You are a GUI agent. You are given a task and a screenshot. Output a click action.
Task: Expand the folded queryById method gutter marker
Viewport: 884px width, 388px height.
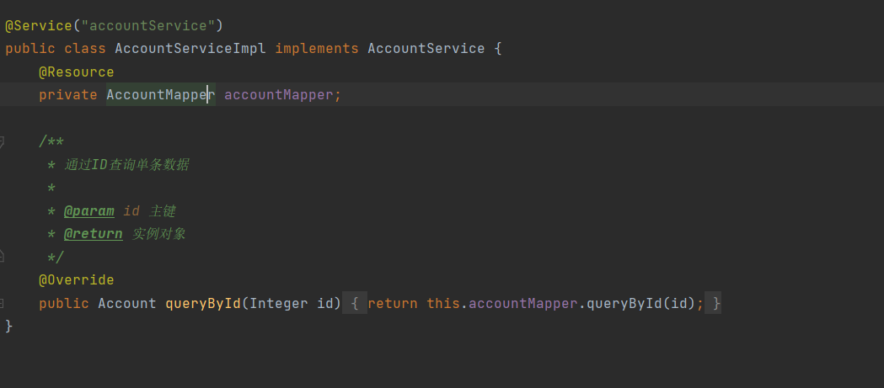tap(2, 304)
